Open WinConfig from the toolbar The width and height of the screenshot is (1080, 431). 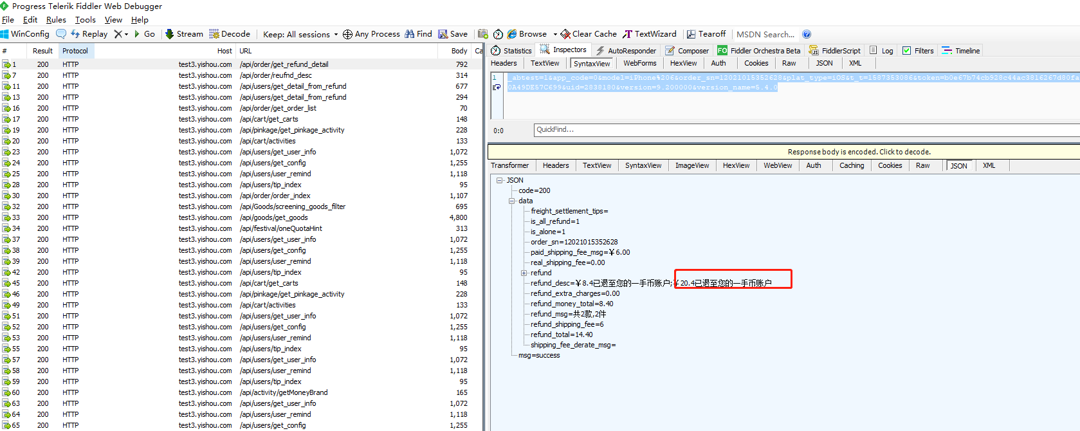(x=25, y=34)
